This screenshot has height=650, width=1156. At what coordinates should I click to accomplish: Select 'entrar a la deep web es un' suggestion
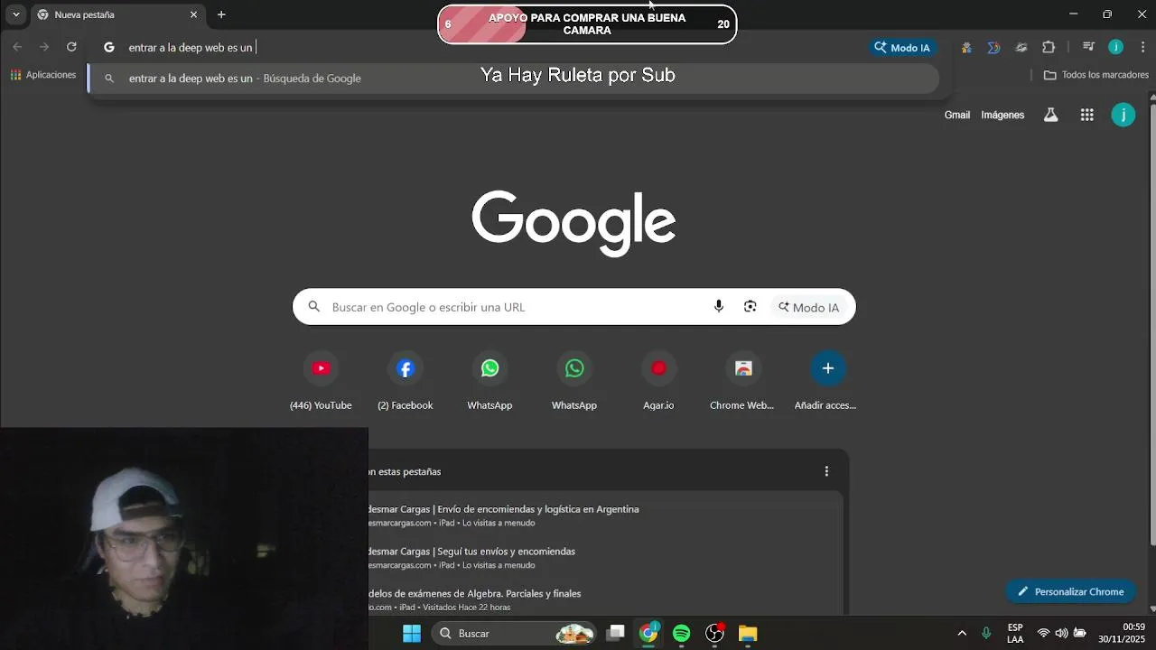coord(513,79)
